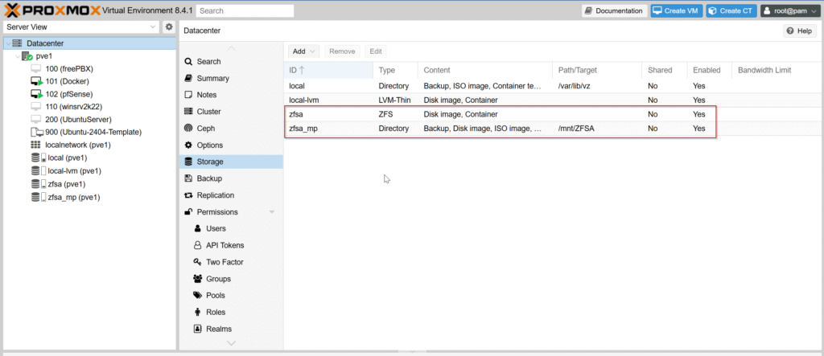Click the Summary book icon
This screenshot has height=356, width=824.
point(188,78)
